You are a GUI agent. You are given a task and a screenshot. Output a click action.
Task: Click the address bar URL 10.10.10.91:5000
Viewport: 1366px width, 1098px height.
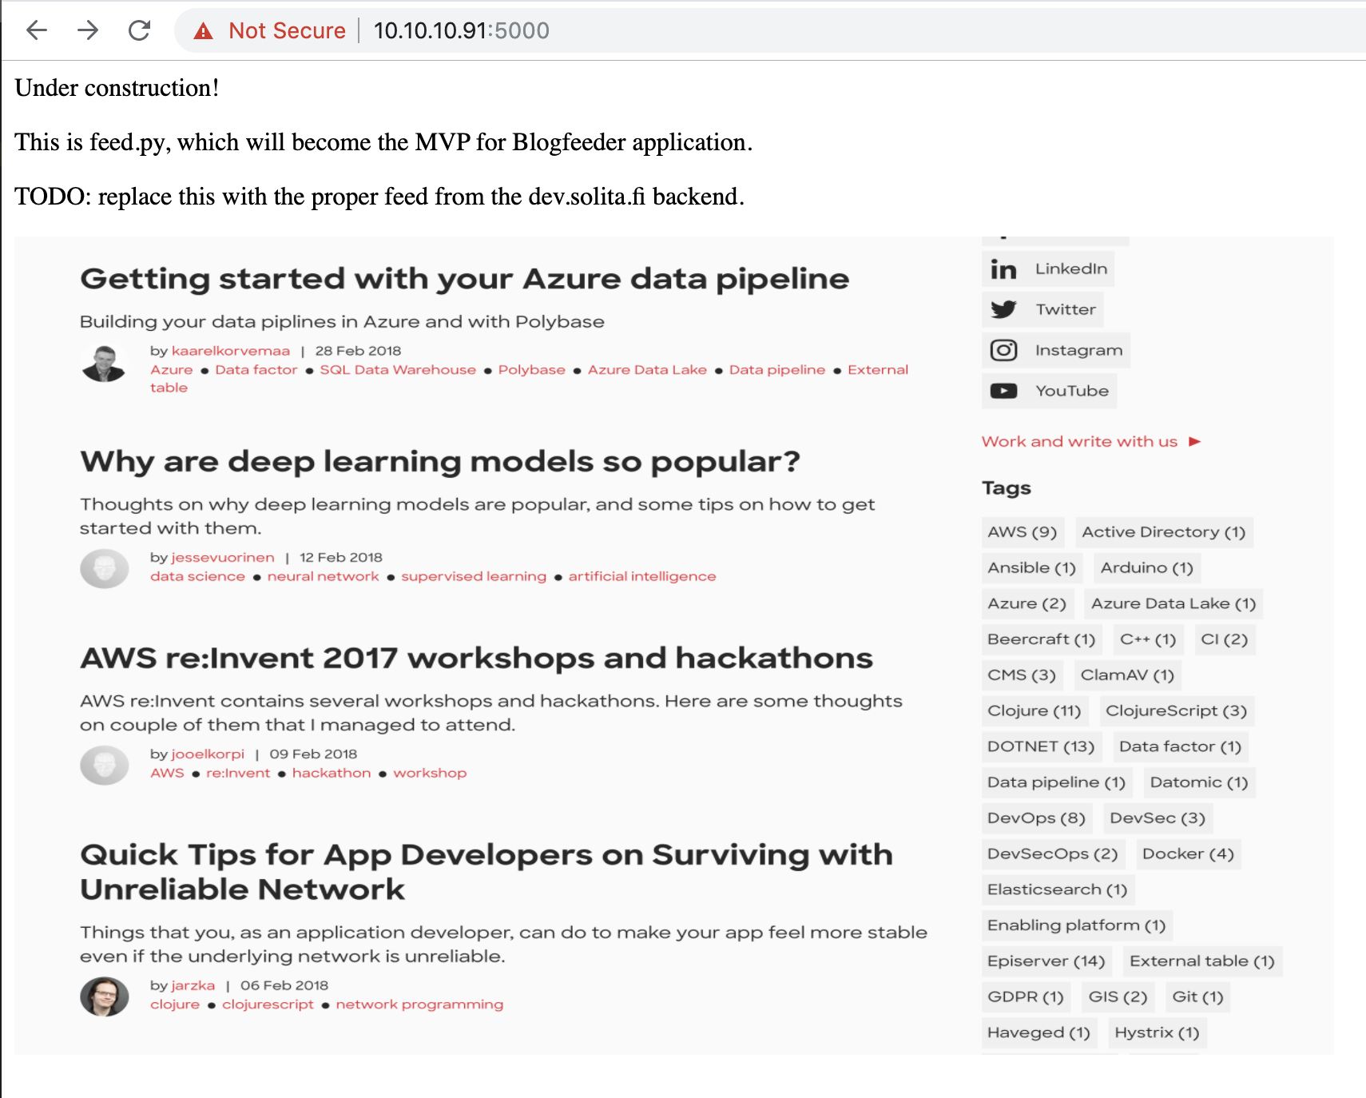[461, 30]
